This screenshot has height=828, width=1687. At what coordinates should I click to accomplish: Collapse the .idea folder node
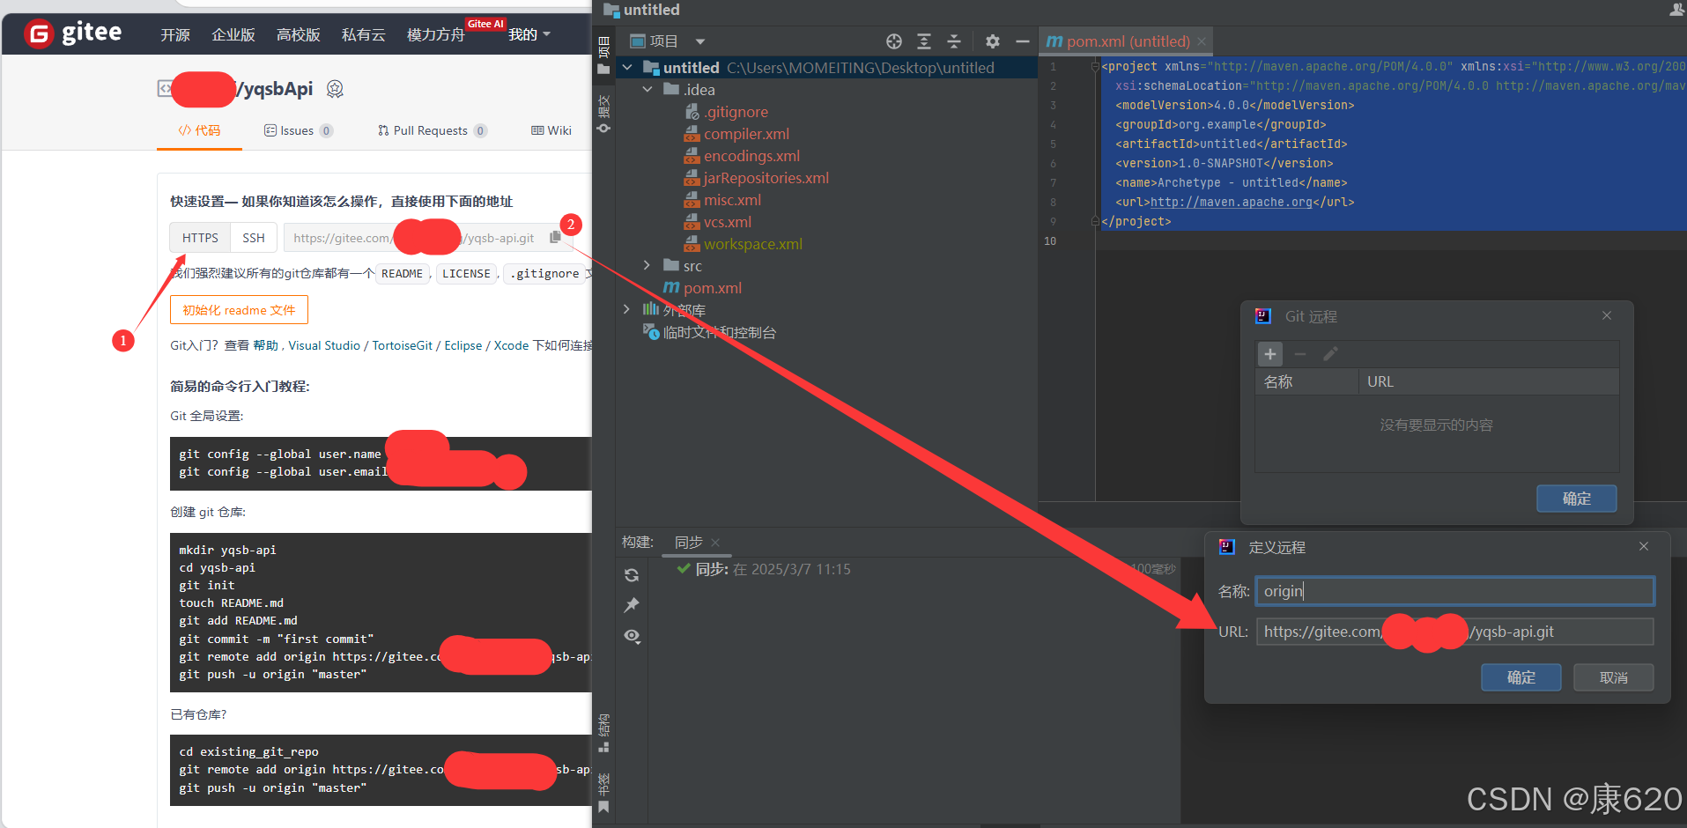(647, 90)
